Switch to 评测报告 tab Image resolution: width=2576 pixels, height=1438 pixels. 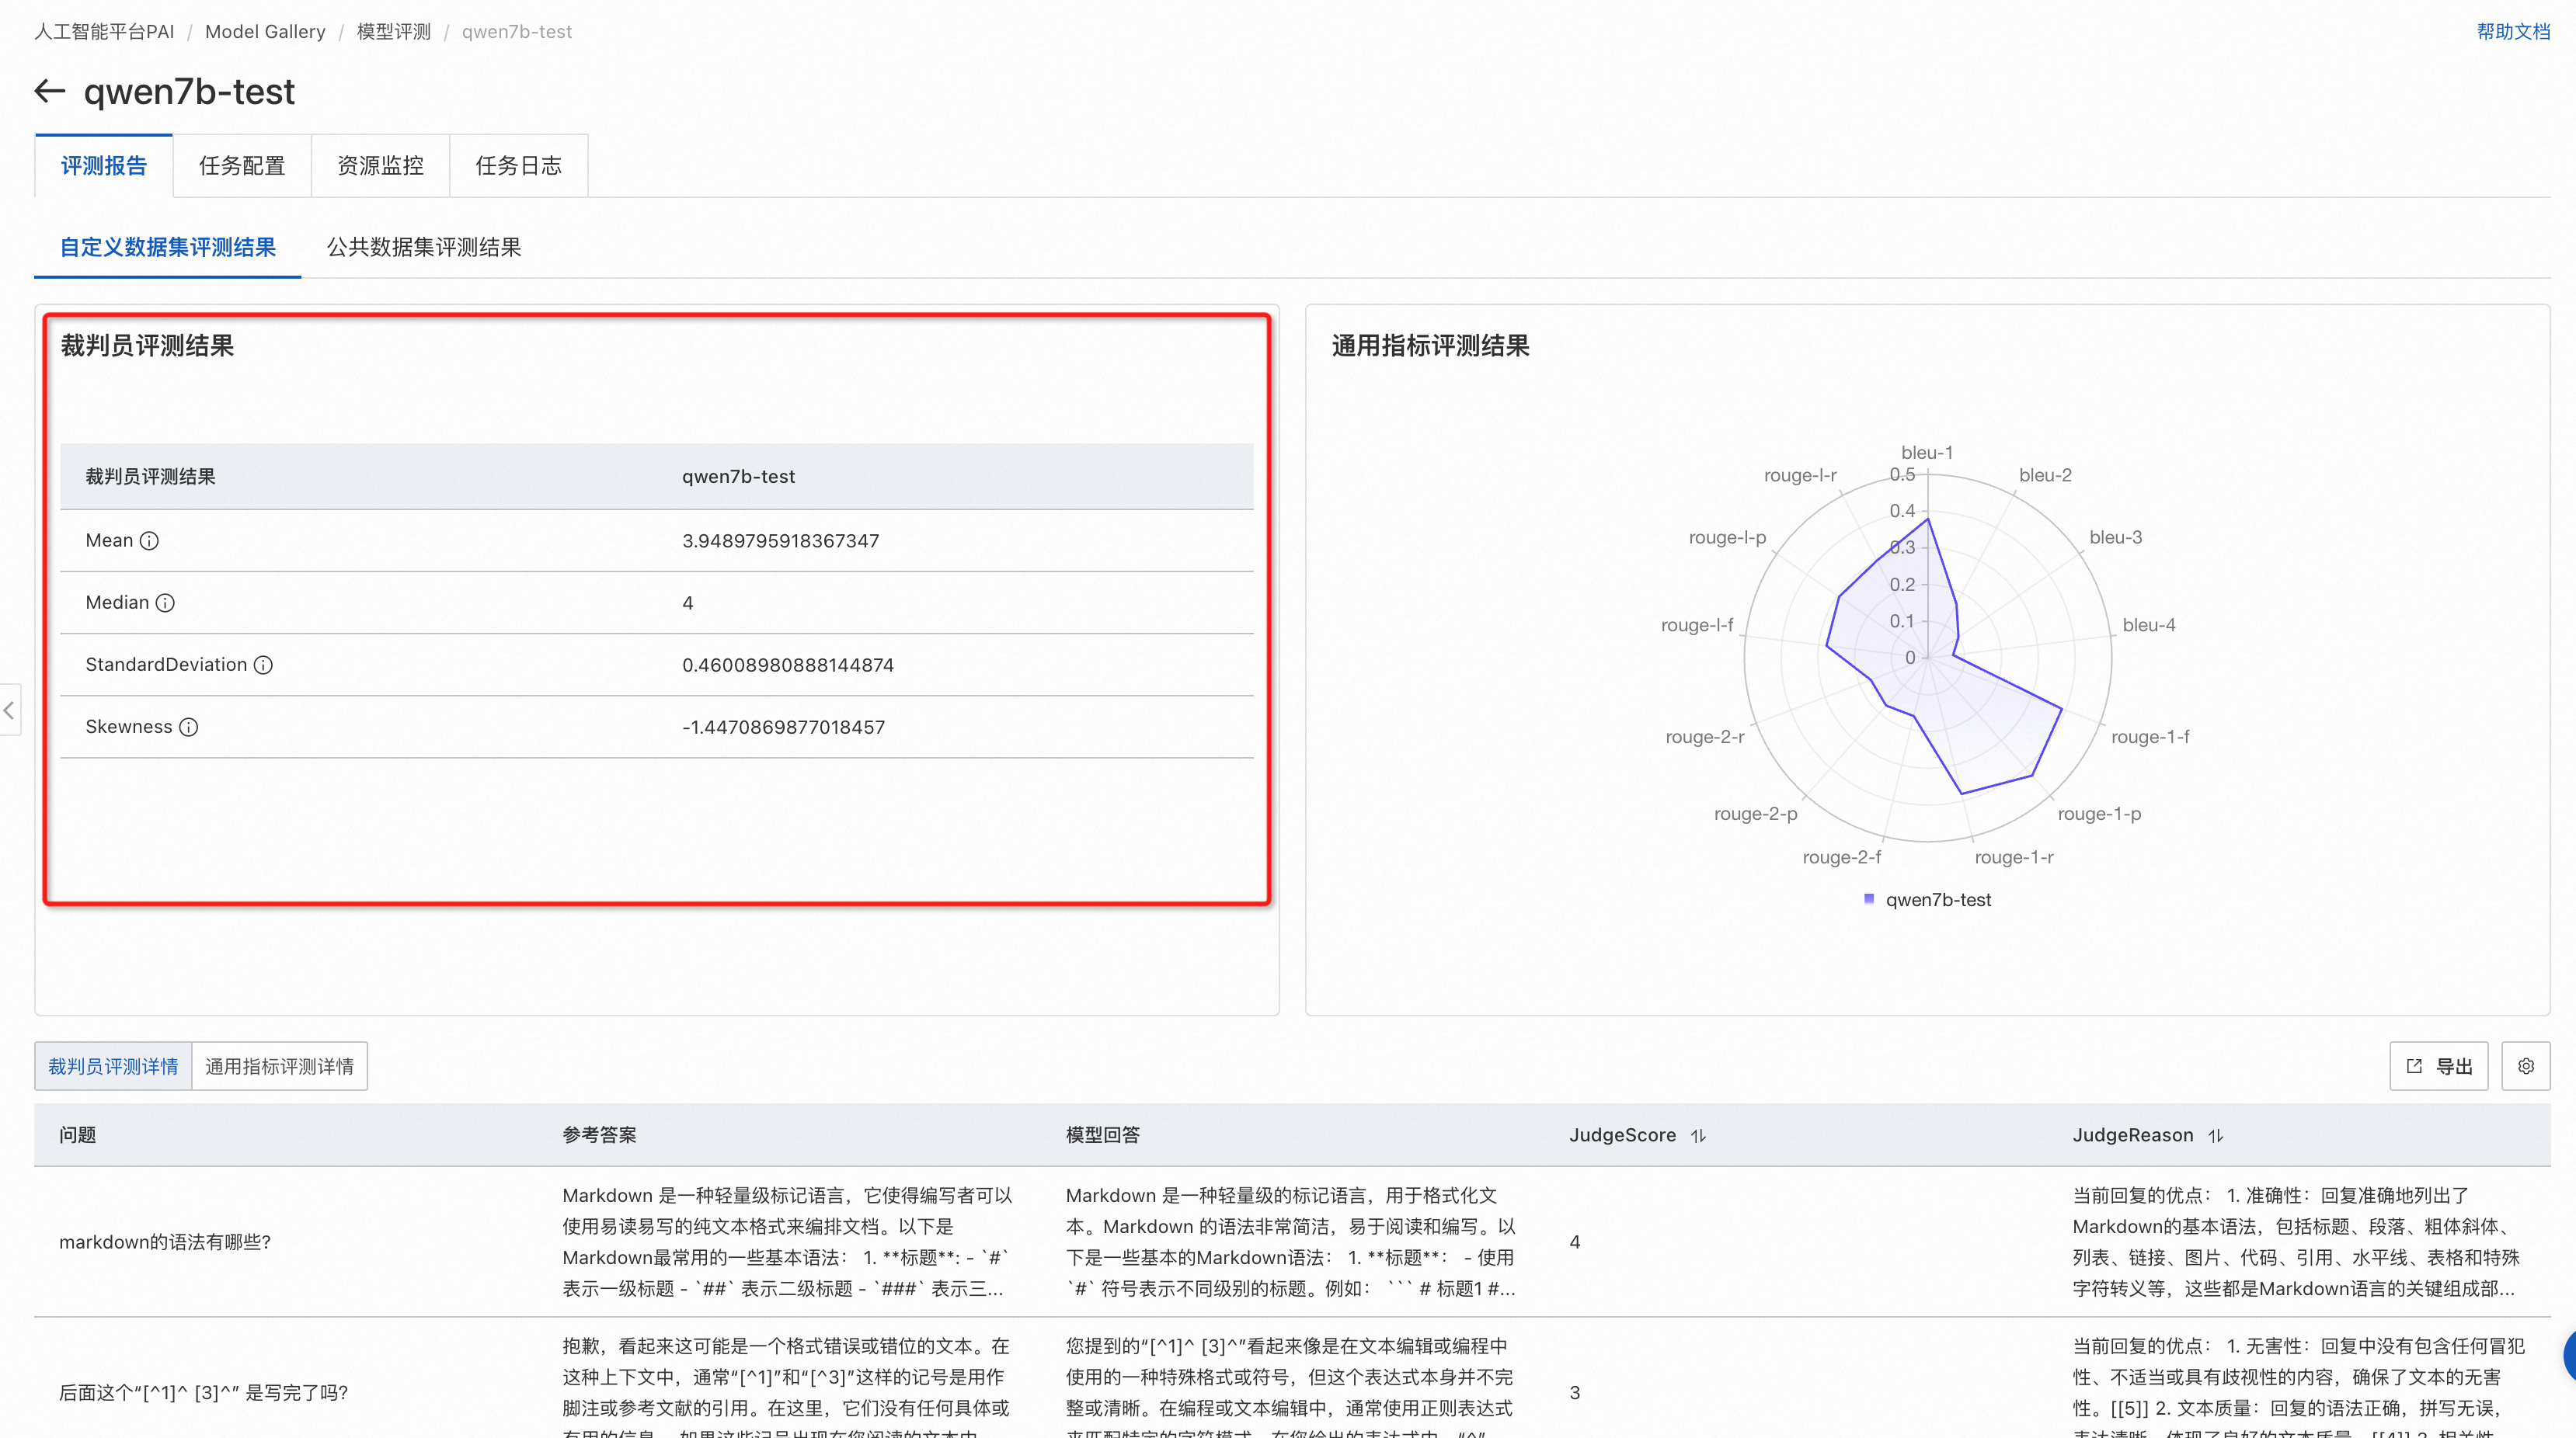click(104, 166)
